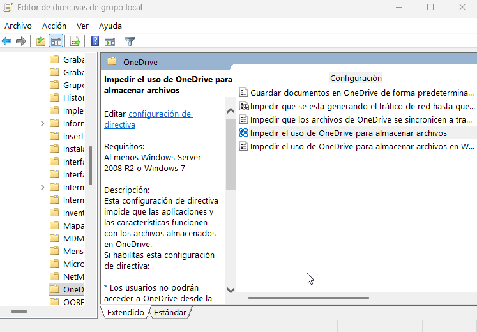This screenshot has width=477, height=332.
Task: Click the tree pane horizontal scrollbar thumb
Action: (19, 312)
